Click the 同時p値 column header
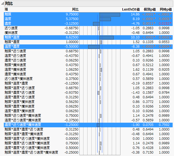Viewport: 174px width, 156px height. (x=166, y=9)
